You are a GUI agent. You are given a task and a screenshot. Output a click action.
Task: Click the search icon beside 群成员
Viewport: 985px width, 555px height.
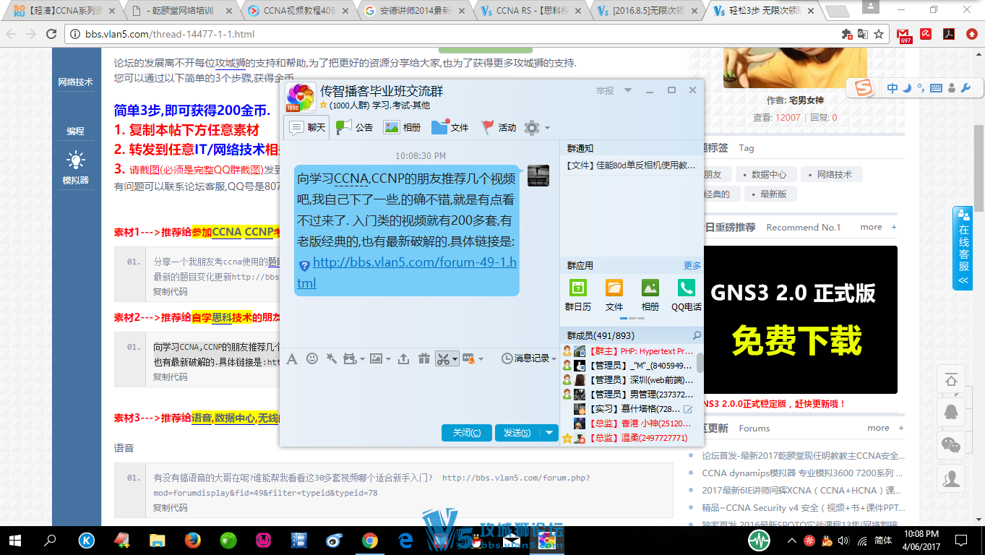pyautogui.click(x=697, y=336)
